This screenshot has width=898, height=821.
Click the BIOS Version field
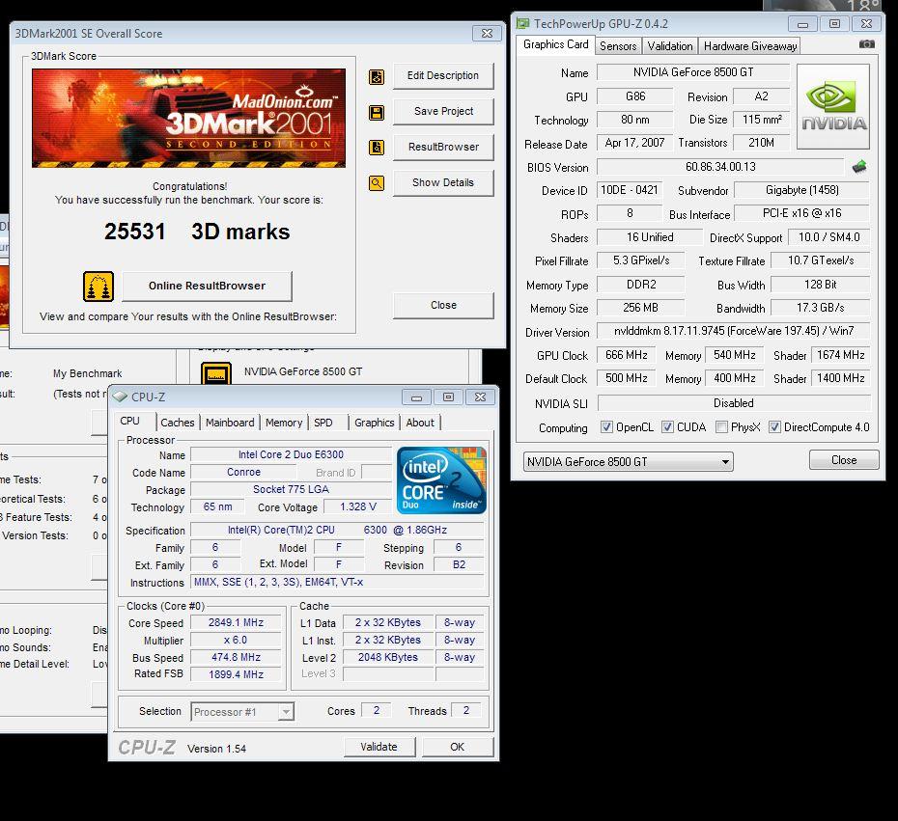720,167
